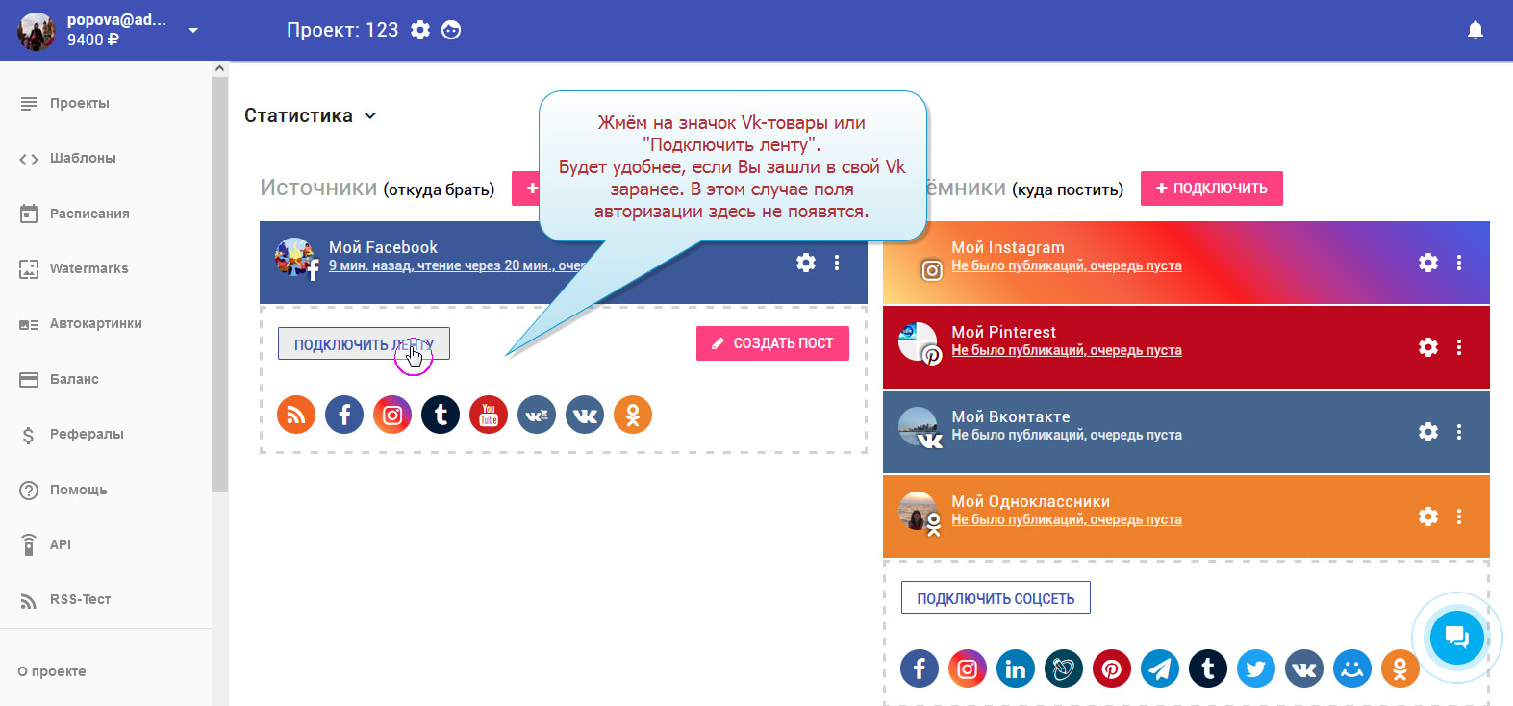Image resolution: width=1513 pixels, height=706 pixels.
Task: Open settings gear for Мой Instagram
Action: [1428, 263]
